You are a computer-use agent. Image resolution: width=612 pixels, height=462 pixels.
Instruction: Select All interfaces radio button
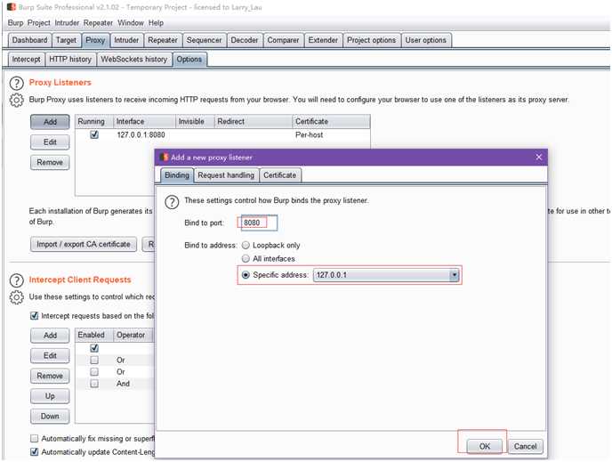point(246,258)
